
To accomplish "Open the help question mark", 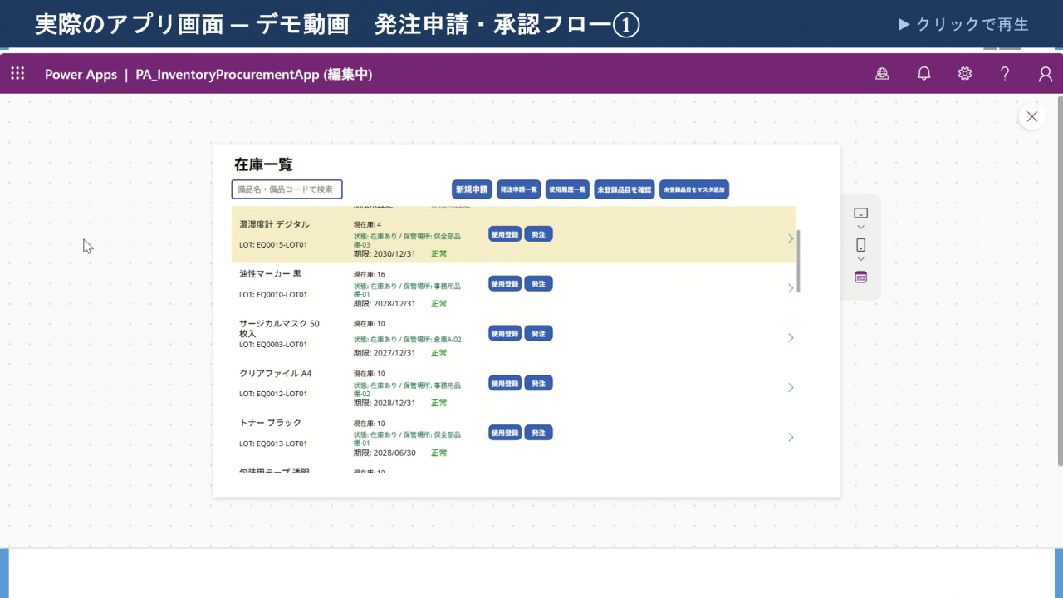I will pyautogui.click(x=1005, y=74).
